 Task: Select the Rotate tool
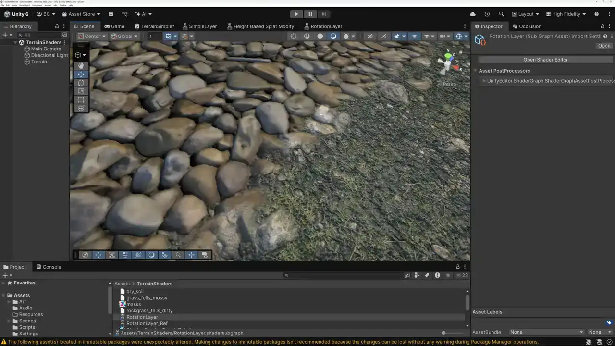coord(81,83)
